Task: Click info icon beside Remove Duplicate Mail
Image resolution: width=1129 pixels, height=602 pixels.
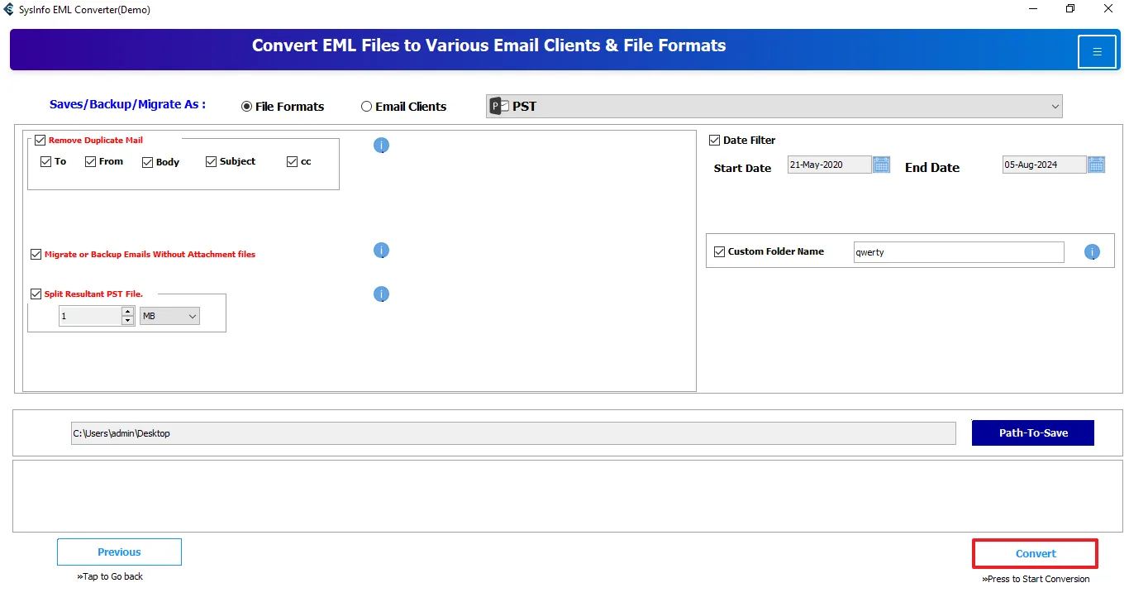Action: (381, 146)
